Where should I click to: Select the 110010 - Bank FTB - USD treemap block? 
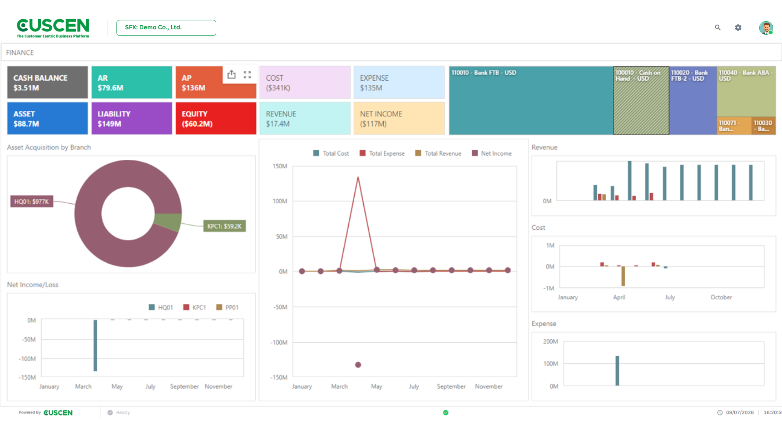tap(531, 101)
